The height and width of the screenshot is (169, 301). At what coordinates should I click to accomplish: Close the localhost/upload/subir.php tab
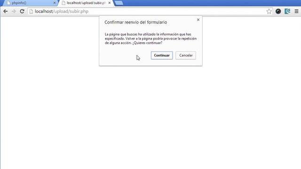point(110,3)
